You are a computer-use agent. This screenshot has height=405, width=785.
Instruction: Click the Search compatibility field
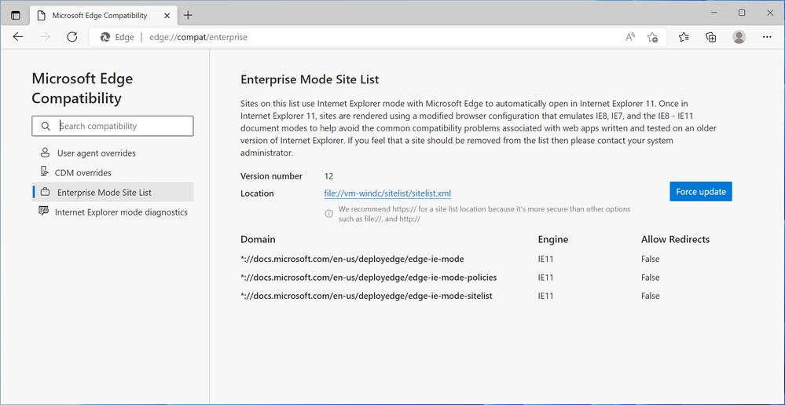[112, 126]
